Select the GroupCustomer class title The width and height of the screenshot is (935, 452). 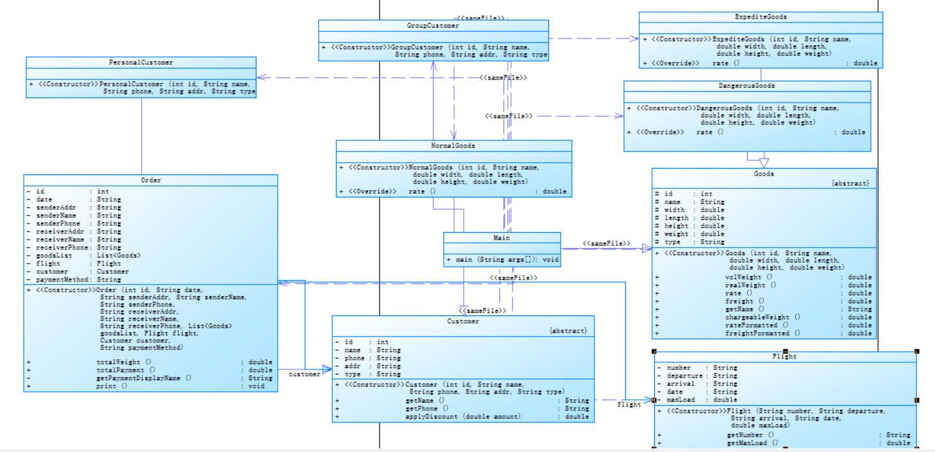[433, 26]
